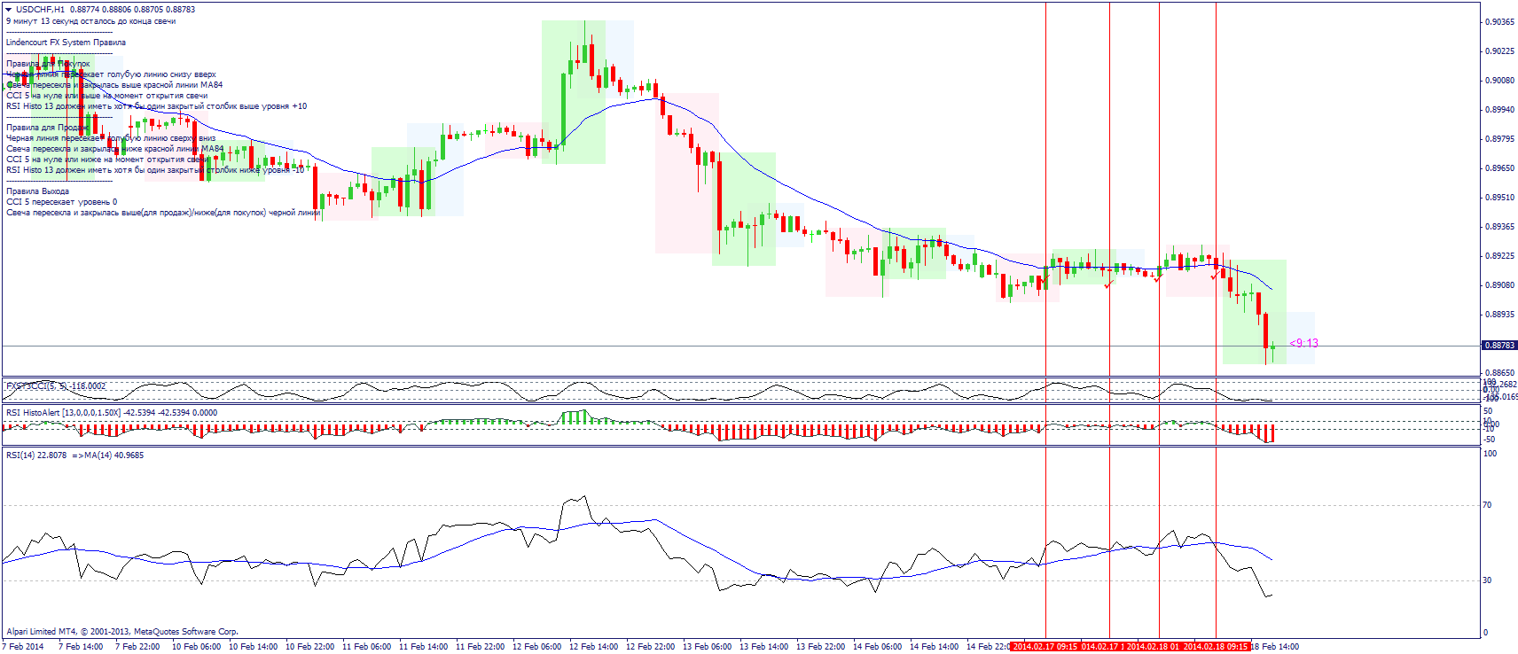
Task: Click the 0.90080 price axis label
Action: 1499,81
